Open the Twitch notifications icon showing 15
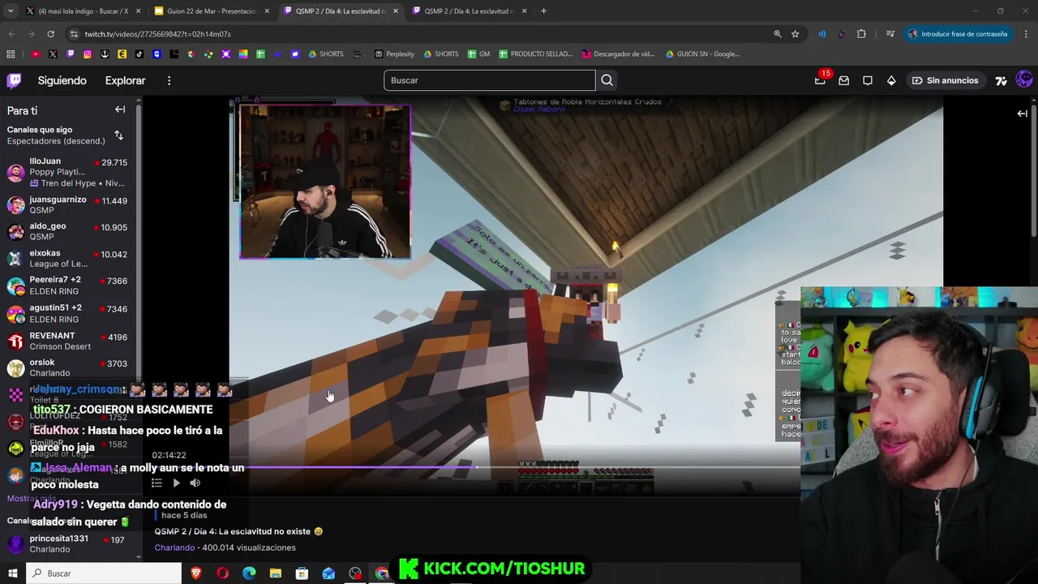Image resolution: width=1038 pixels, height=584 pixels. coord(820,80)
